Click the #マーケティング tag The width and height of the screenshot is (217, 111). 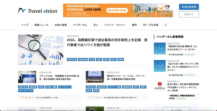point(26,91)
